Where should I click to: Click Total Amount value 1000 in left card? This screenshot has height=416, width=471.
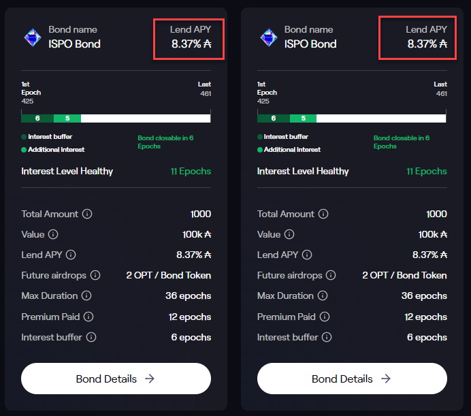point(201,214)
